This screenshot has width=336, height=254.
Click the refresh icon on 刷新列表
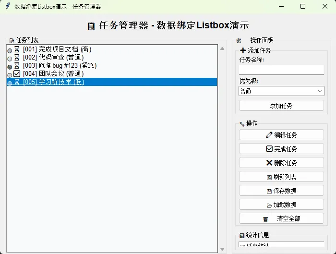(269, 177)
